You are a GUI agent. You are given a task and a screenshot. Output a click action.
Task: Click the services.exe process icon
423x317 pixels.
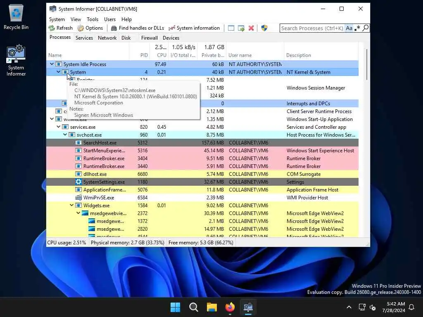(x=65, y=127)
